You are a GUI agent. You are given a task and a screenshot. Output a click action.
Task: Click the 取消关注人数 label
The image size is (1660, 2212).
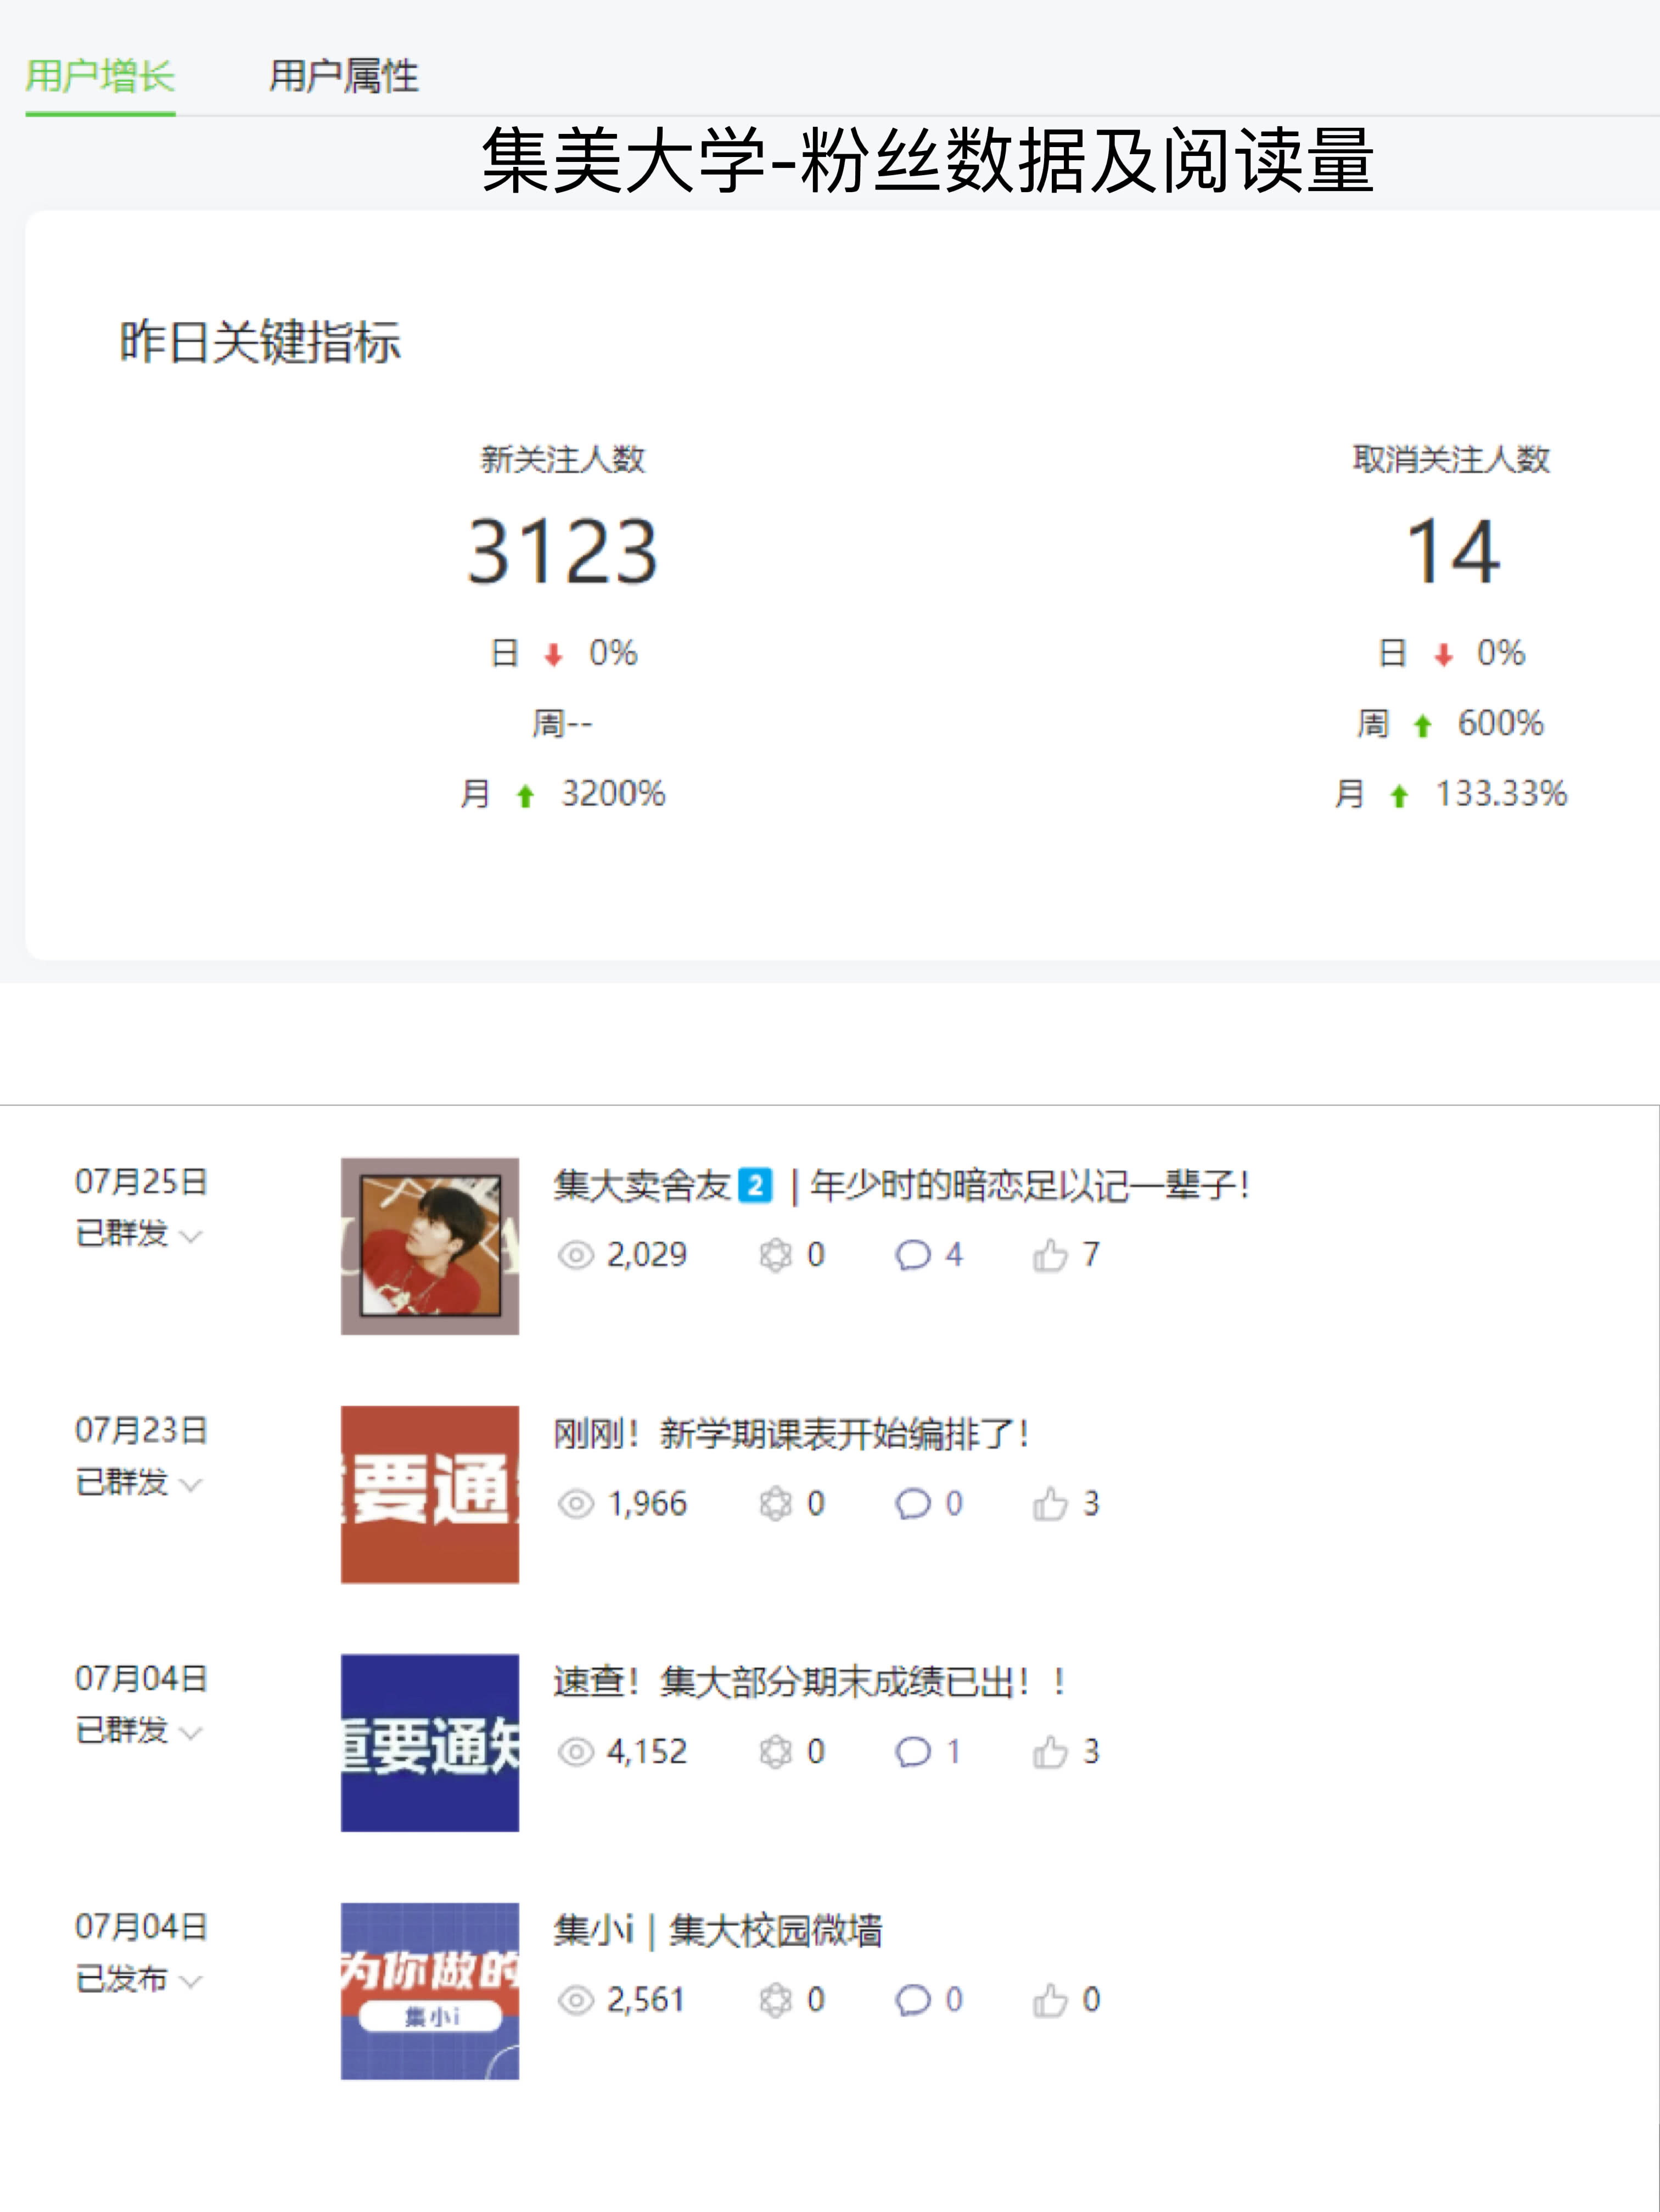pyautogui.click(x=1452, y=460)
